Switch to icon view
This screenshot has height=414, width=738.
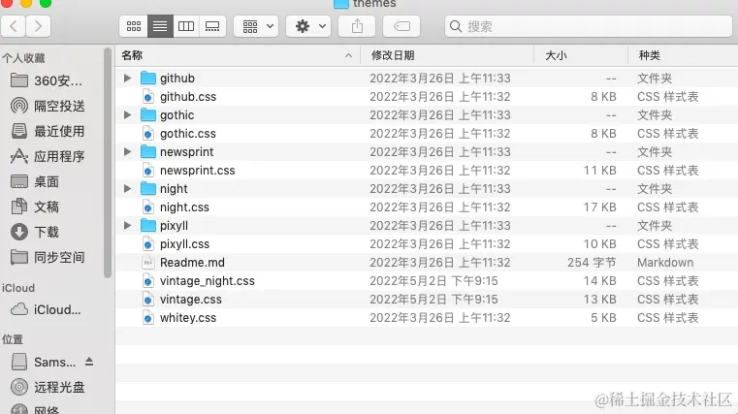tap(134, 26)
